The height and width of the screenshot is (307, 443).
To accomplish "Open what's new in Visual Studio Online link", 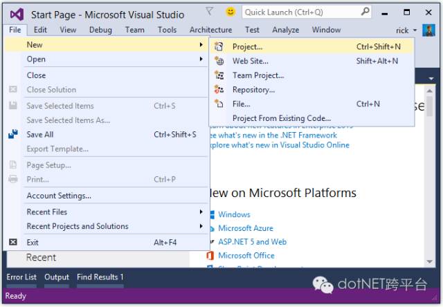I will [x=280, y=145].
